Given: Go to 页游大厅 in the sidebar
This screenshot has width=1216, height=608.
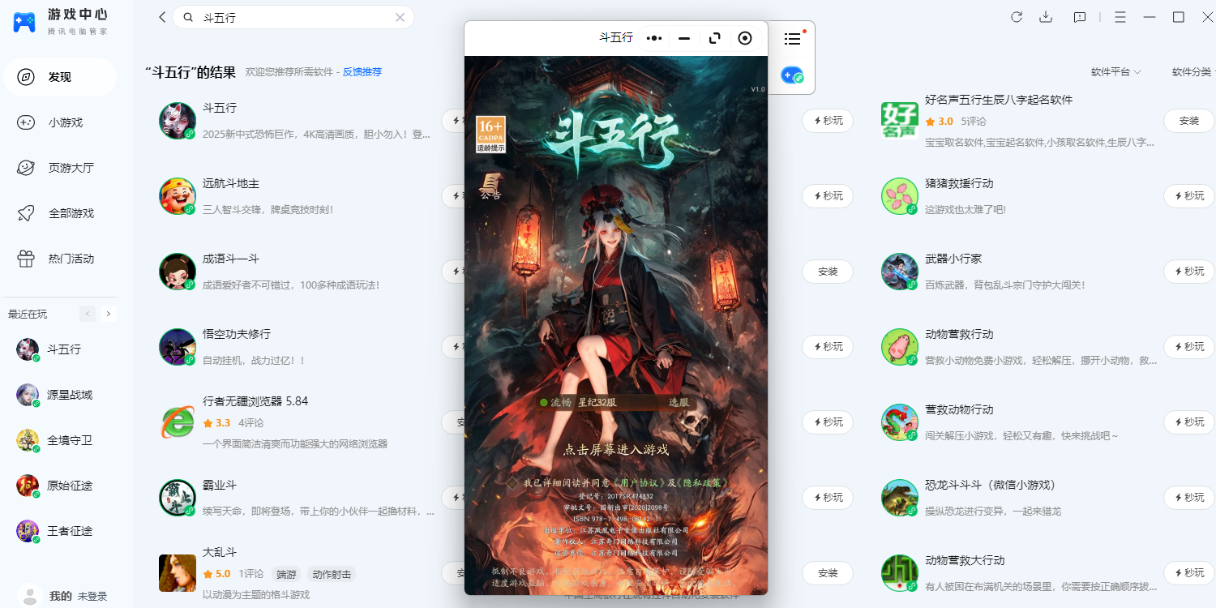Looking at the screenshot, I should pyautogui.click(x=60, y=168).
